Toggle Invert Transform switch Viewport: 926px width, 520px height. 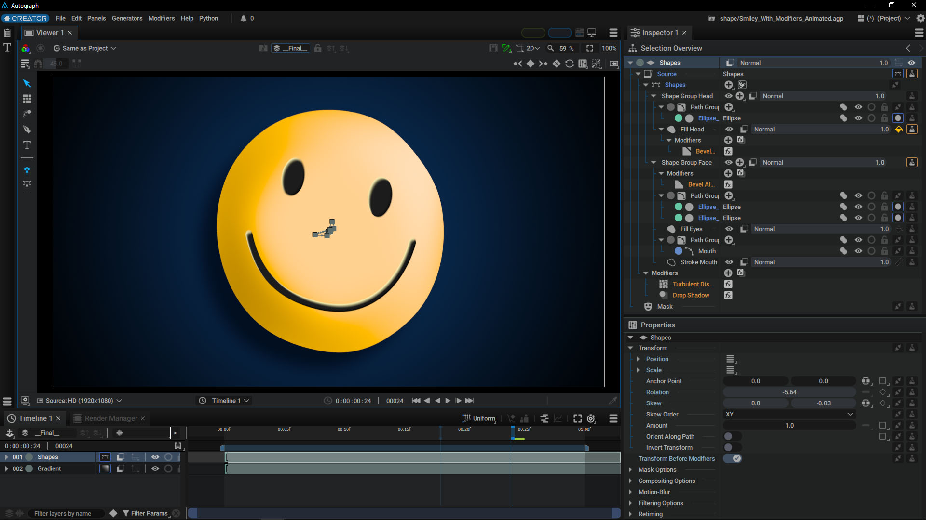(732, 447)
